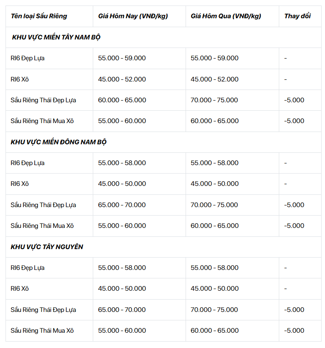This screenshot has width=325, height=348.
Task: Select the 'KHU VỰC MIỀN TÂY NAM BỘ' section row
Action: tap(164, 37)
